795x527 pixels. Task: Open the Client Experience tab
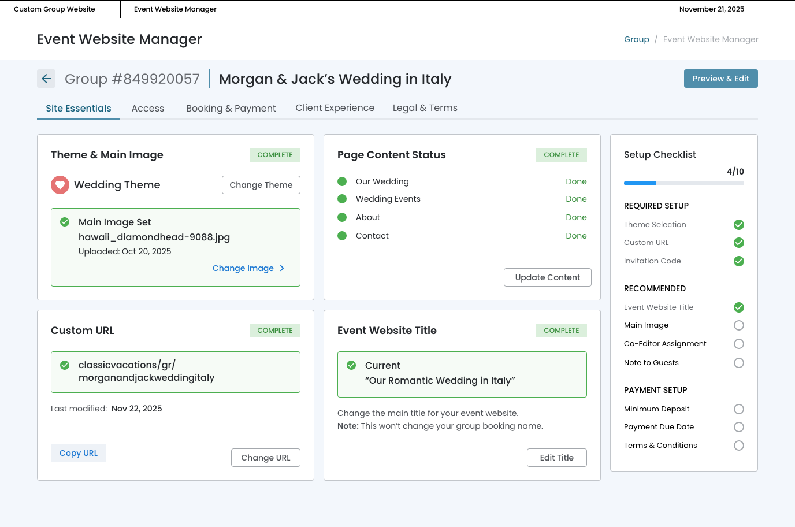point(335,108)
